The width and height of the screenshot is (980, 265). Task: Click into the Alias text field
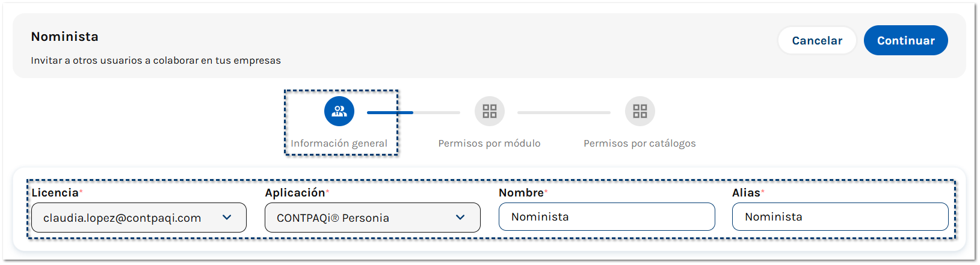(840, 217)
